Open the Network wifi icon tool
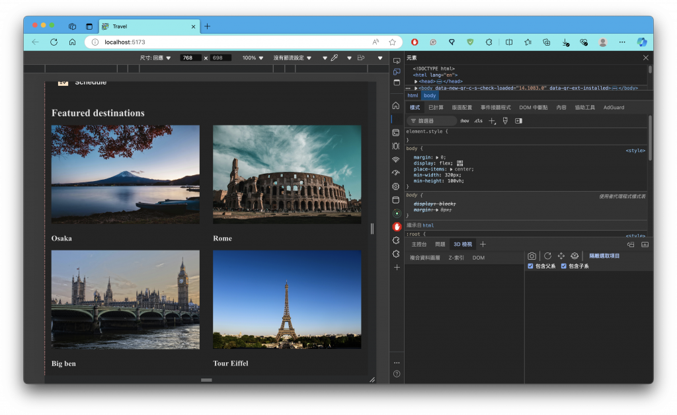 [396, 160]
